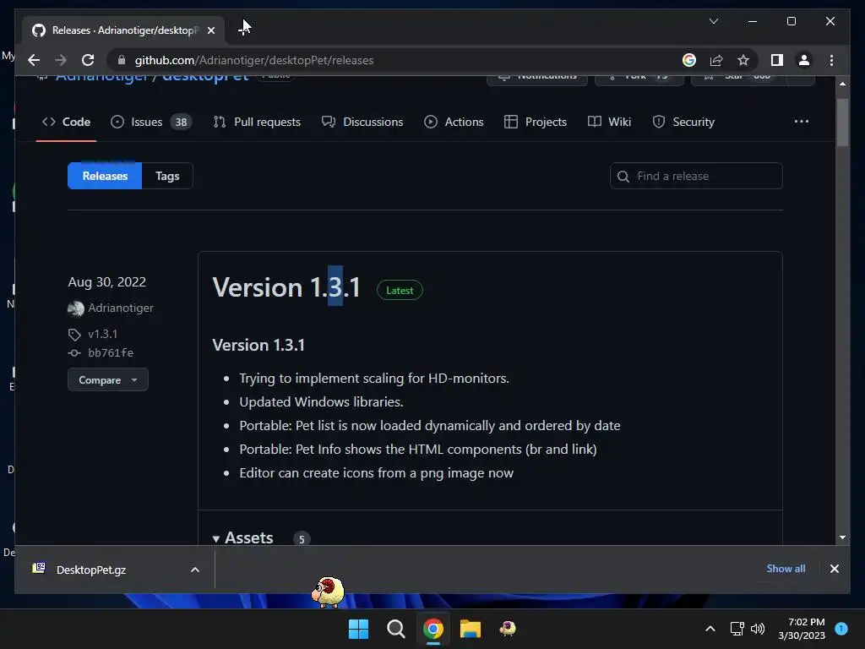The width and height of the screenshot is (865, 649).
Task: Click 'Trying to implement scaling for HD-monitors.' text
Action: click(x=374, y=378)
